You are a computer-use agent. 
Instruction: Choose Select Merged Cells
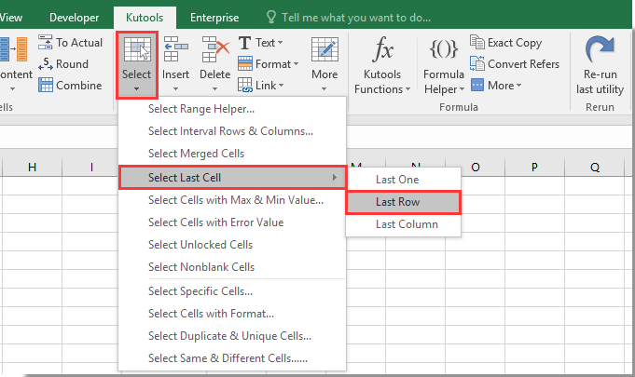coord(232,154)
